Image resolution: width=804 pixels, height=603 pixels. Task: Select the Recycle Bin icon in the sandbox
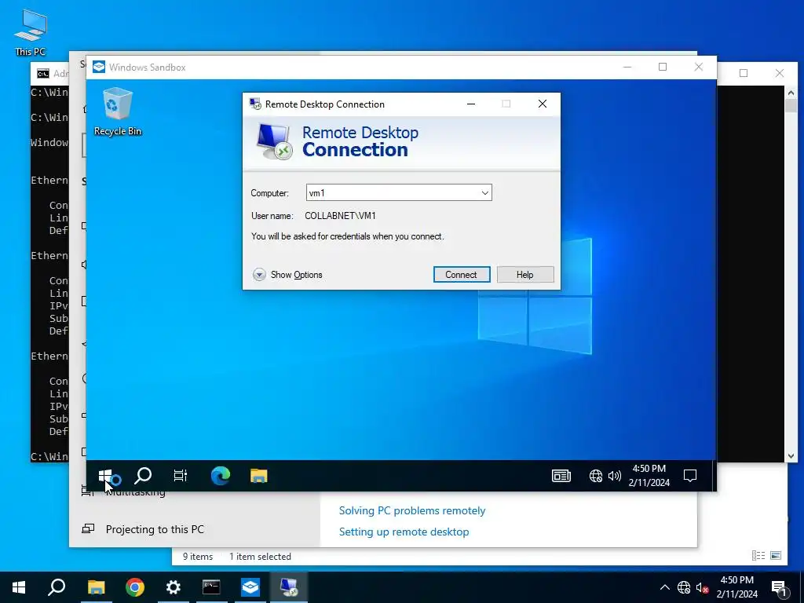118,111
